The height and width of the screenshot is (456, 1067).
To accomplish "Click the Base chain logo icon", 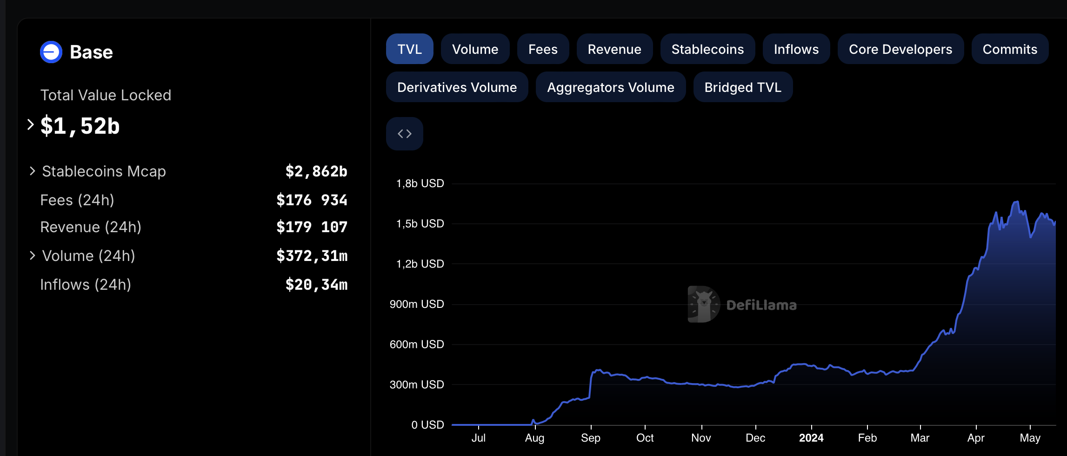I will point(51,52).
